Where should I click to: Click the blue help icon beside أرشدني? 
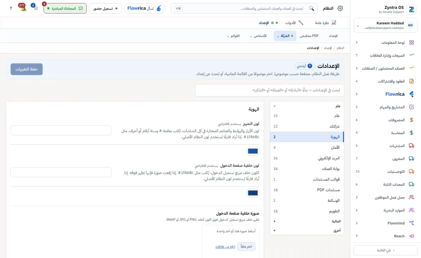click(x=310, y=66)
